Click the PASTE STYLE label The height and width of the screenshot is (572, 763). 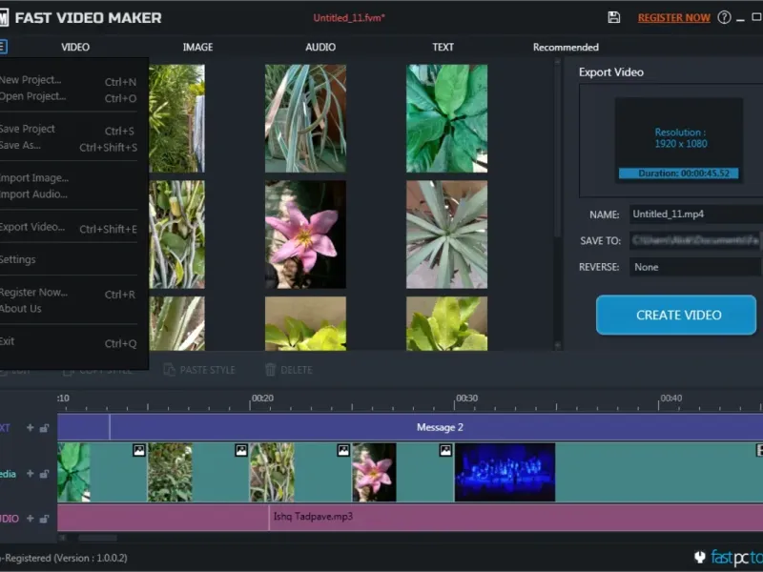[207, 370]
